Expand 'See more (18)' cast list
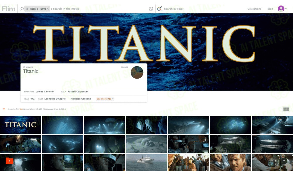293x176 pixels. pyautogui.click(x=105, y=99)
